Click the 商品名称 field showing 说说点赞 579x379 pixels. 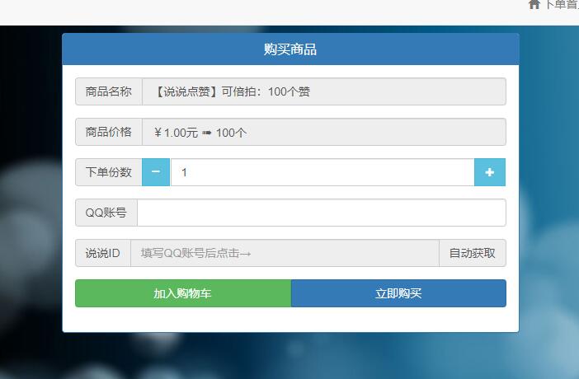click(x=323, y=91)
